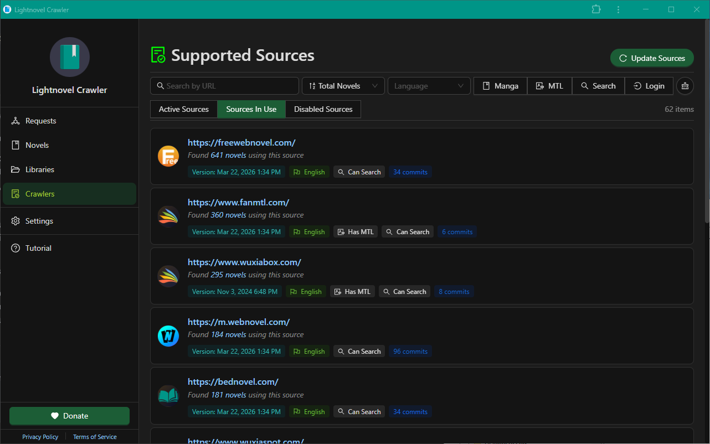
Task: Toggle the Manga filter
Action: pos(501,86)
